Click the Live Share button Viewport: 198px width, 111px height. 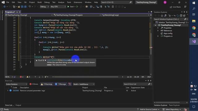click(175, 7)
